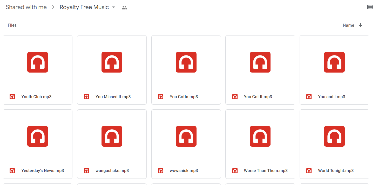Select the You and I.mp3 file name

pyautogui.click(x=332, y=97)
